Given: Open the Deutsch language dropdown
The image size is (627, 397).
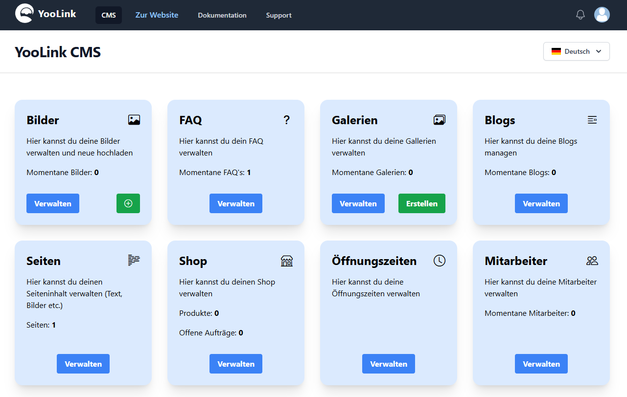Looking at the screenshot, I should 577,51.
